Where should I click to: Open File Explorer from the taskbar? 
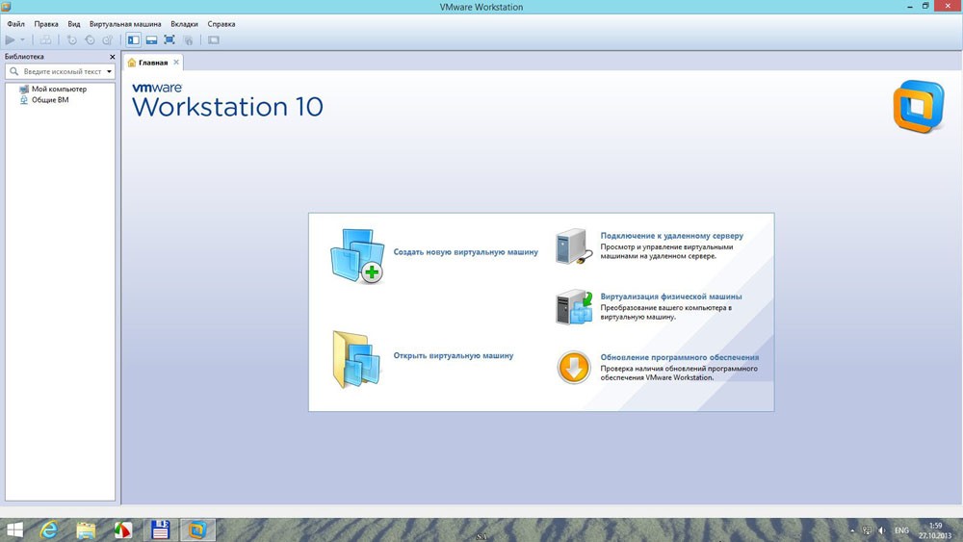[86, 529]
